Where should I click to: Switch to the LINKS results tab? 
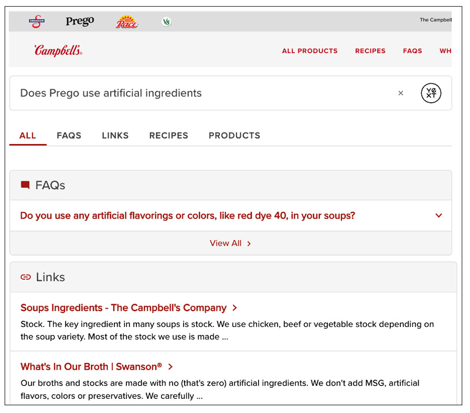coord(115,136)
